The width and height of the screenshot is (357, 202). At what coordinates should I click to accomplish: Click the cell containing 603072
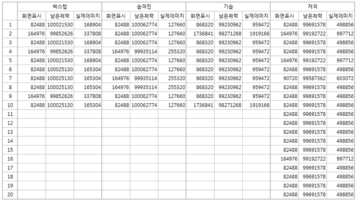pos(341,78)
